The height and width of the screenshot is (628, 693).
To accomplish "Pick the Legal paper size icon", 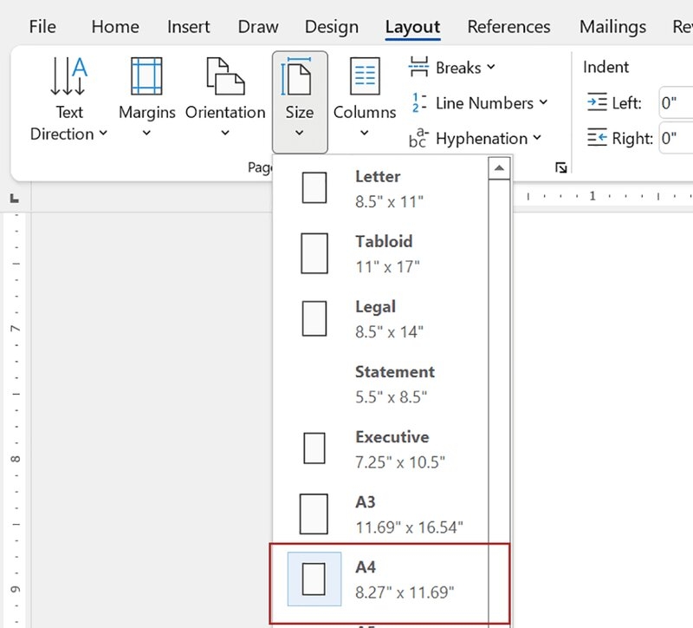I will (314, 317).
